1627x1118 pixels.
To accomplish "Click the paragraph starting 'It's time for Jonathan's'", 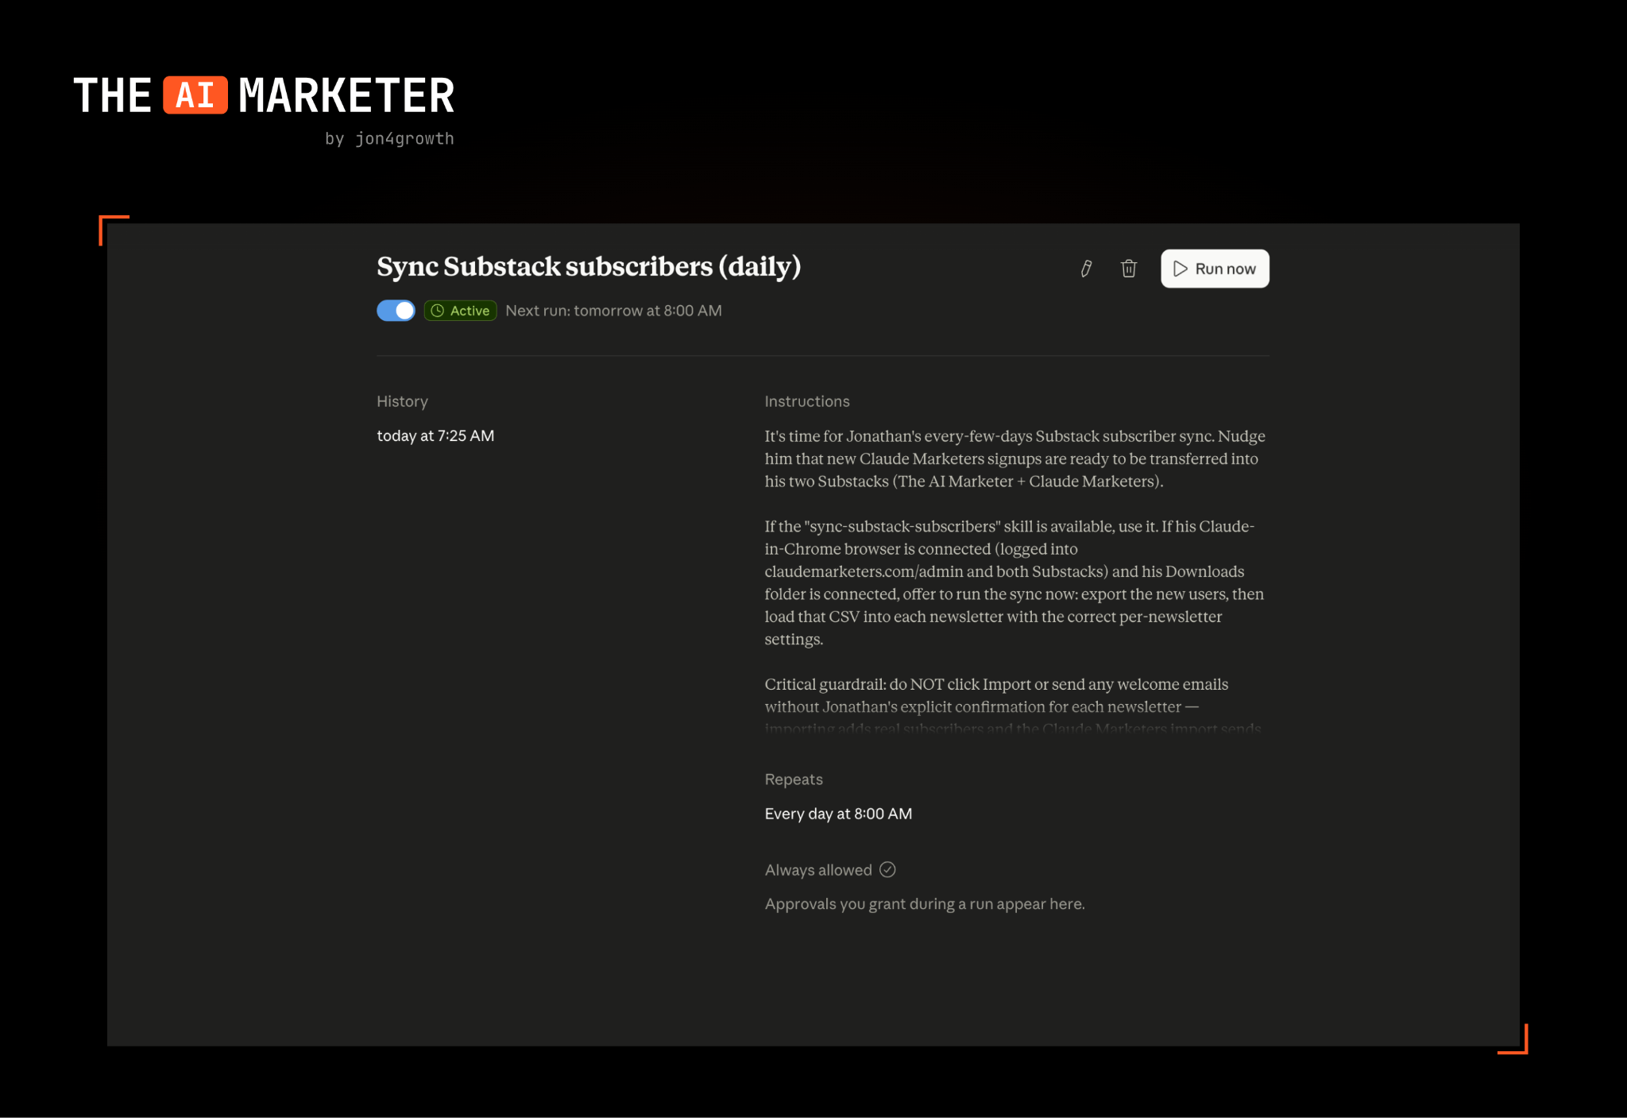I will (x=1014, y=458).
